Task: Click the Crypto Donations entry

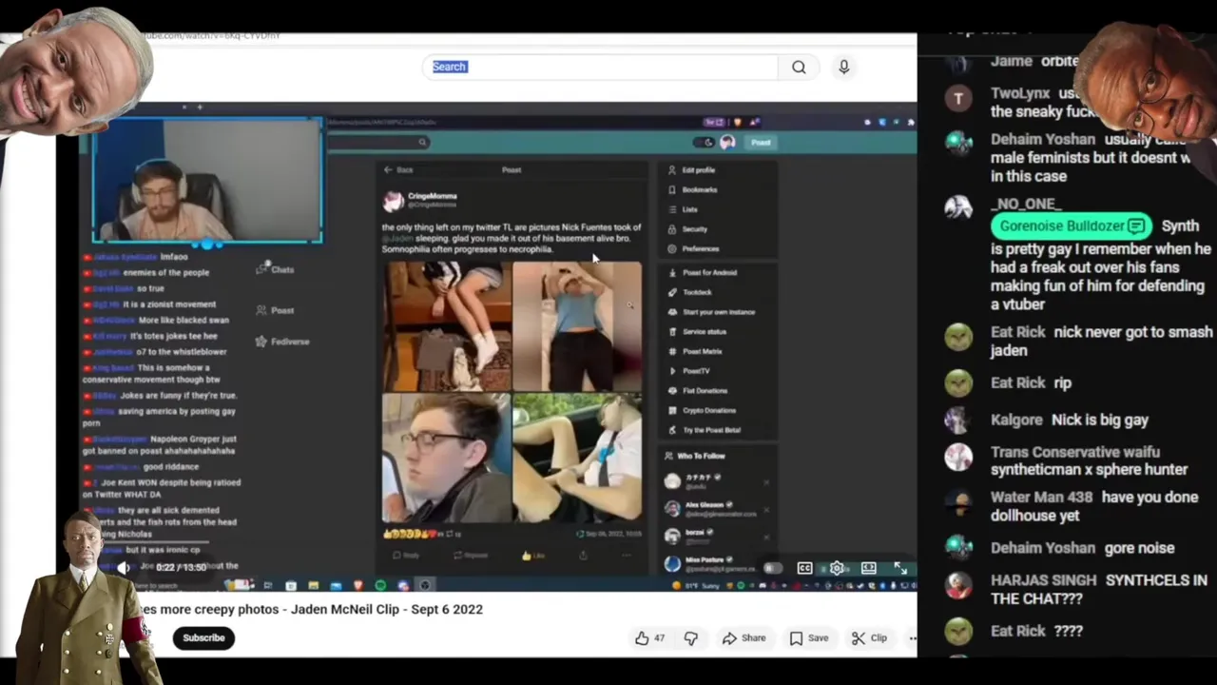Action: (x=702, y=410)
